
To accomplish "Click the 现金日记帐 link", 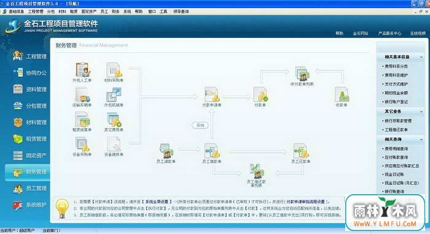I will (x=394, y=175).
